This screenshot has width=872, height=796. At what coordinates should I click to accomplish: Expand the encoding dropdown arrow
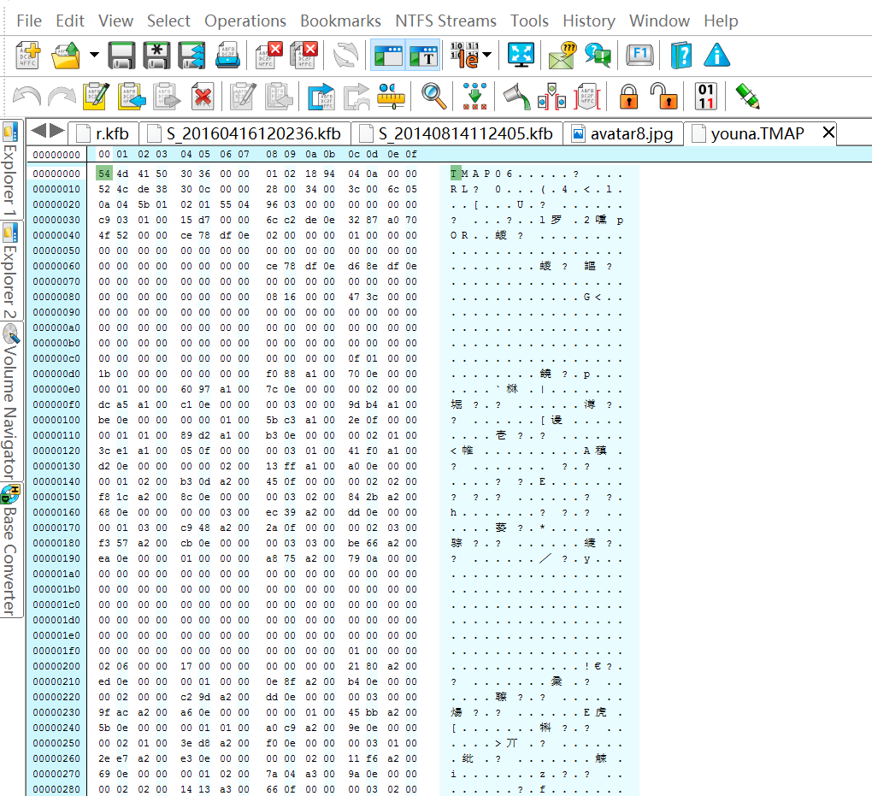(487, 56)
